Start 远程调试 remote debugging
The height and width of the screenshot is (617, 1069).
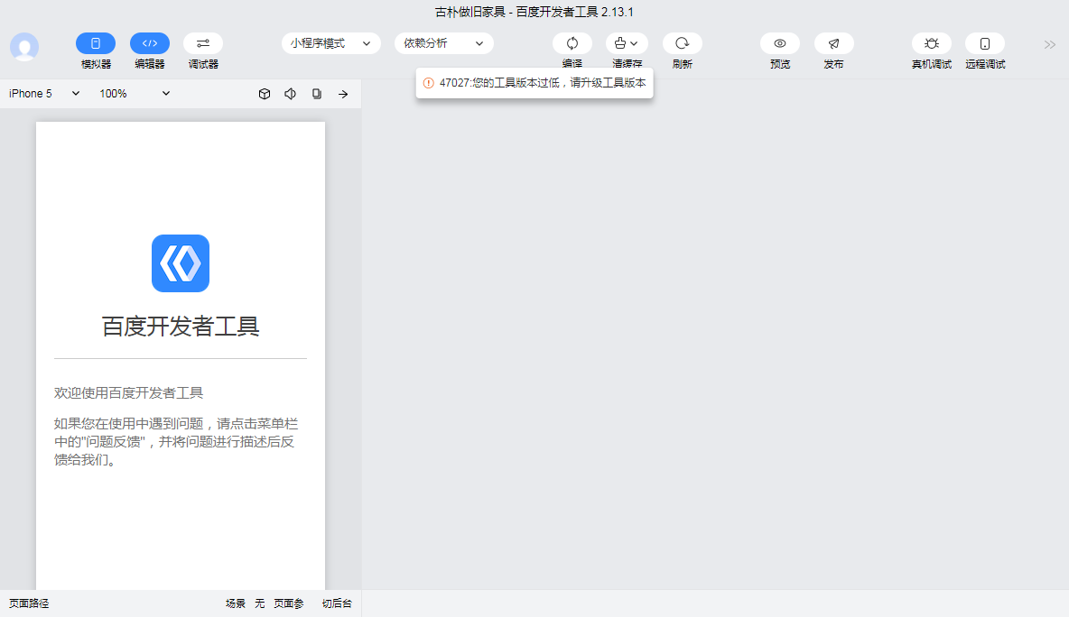click(x=985, y=43)
